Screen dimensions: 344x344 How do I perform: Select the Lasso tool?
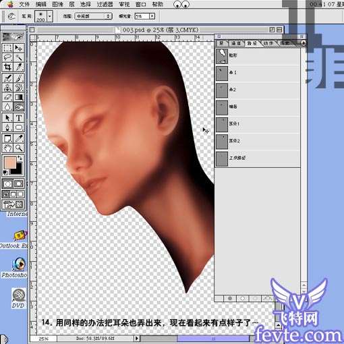[7, 57]
